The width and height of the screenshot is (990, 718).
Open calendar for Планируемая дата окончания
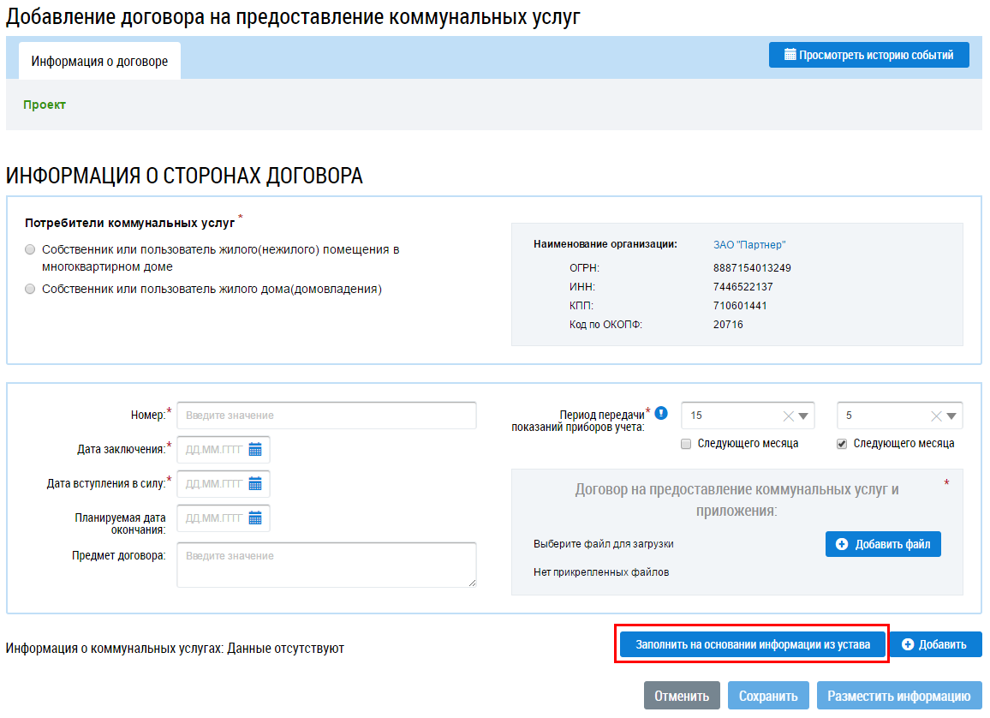pyautogui.click(x=254, y=518)
